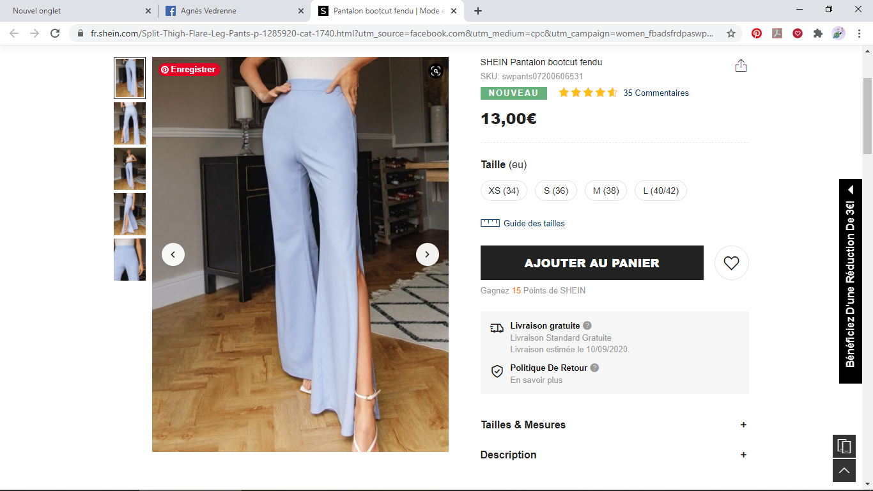Viewport: 873px width, 491px height.
Task: Click Livraison estimée le 10/09/2020 text
Action: [570, 349]
